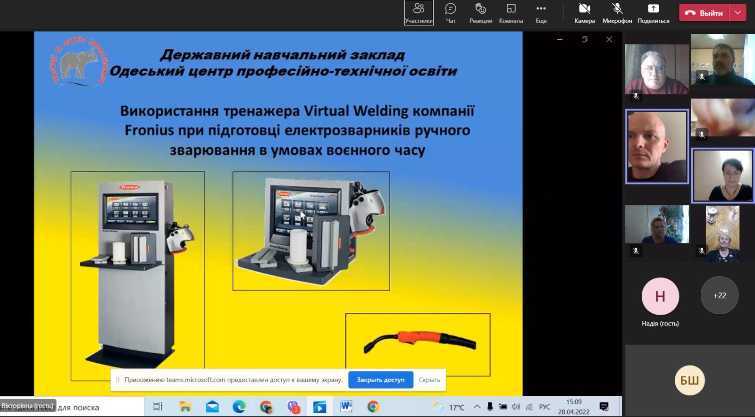Open Комнаты breakout rooms
The height and width of the screenshot is (417, 755).
pos(511,13)
